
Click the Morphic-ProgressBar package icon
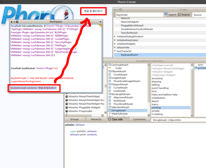click(x=67, y=111)
